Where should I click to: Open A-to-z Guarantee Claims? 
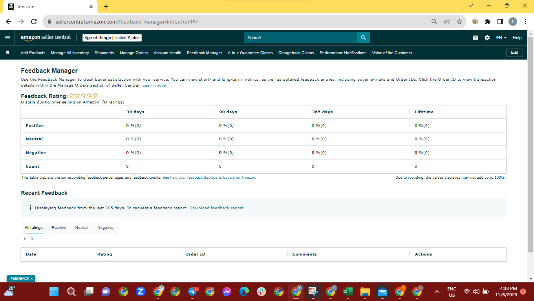pyautogui.click(x=250, y=53)
